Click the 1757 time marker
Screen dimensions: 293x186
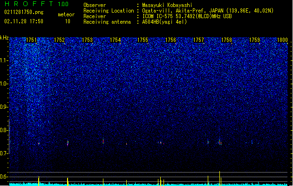[x=198, y=40]
